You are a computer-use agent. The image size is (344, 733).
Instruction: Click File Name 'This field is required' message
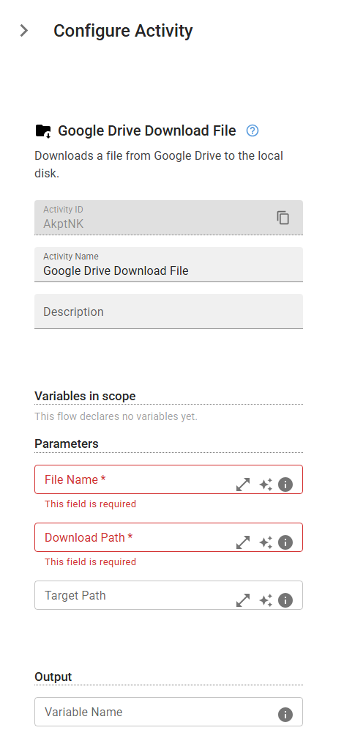(90, 504)
